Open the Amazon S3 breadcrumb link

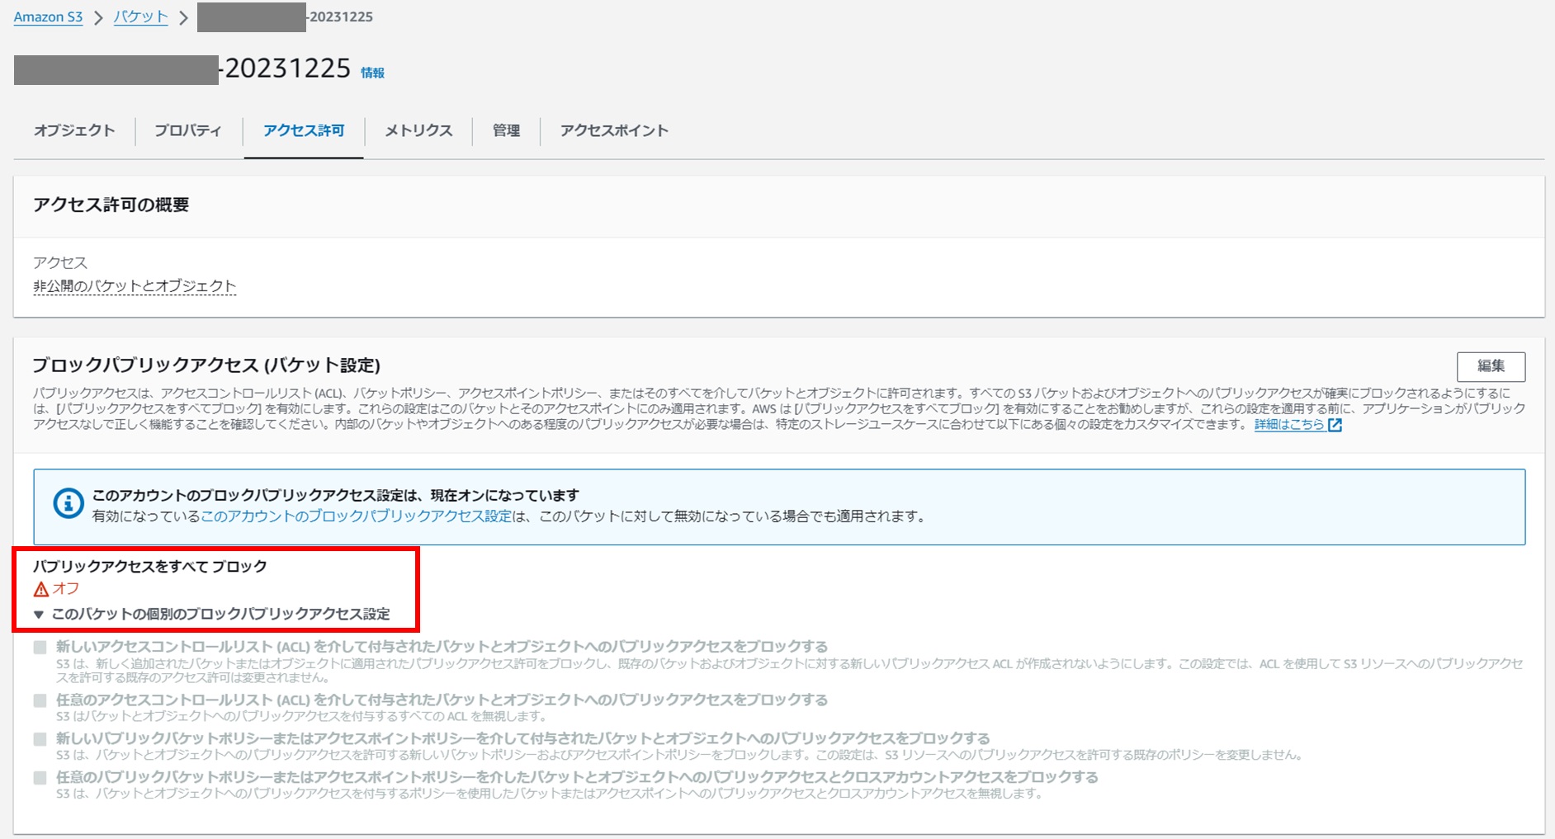click(x=48, y=16)
